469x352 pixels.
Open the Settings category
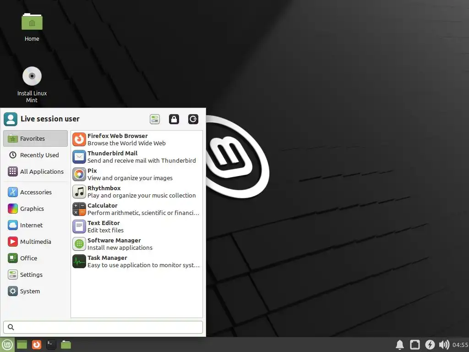tap(36, 275)
